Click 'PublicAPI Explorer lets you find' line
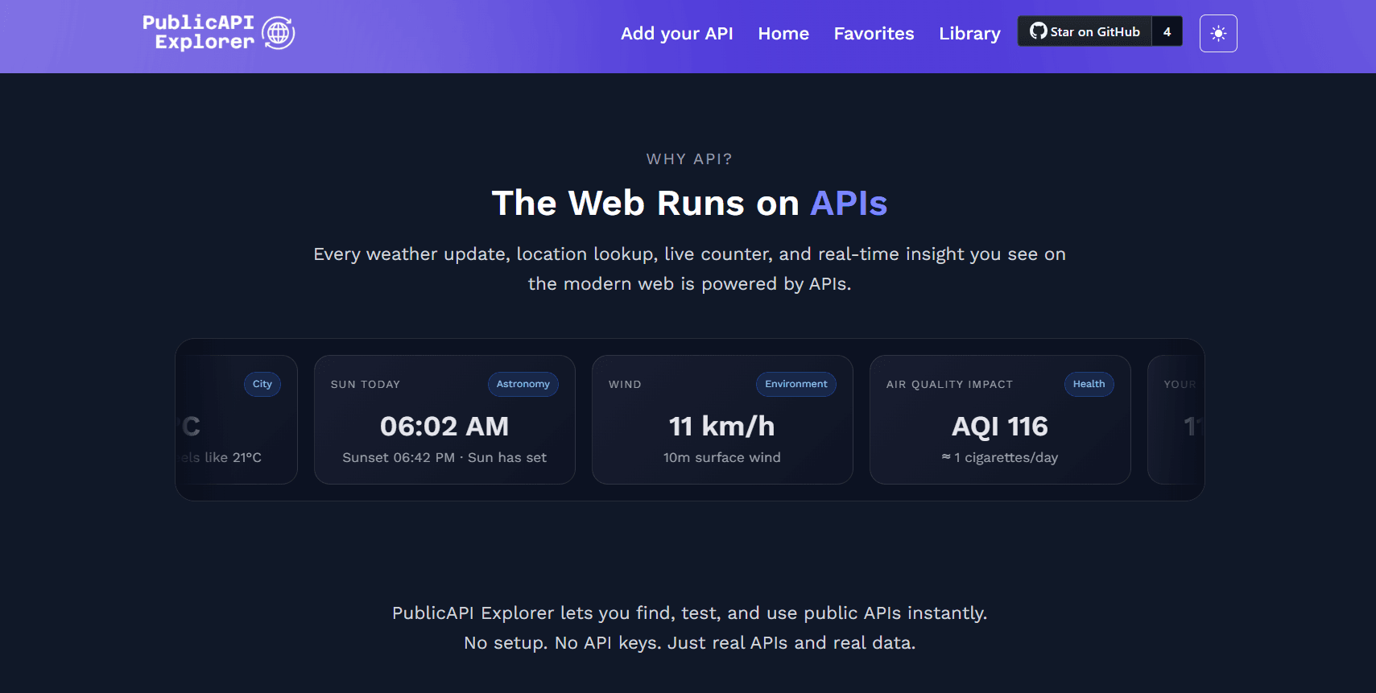 (690, 613)
